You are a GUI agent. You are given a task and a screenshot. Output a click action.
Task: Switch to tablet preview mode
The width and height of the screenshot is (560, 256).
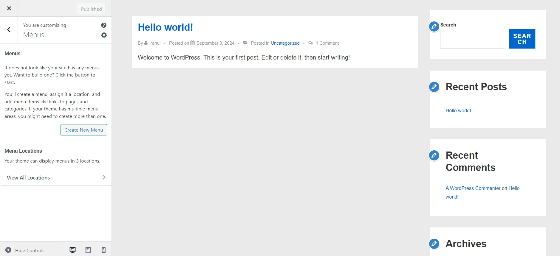tap(88, 250)
